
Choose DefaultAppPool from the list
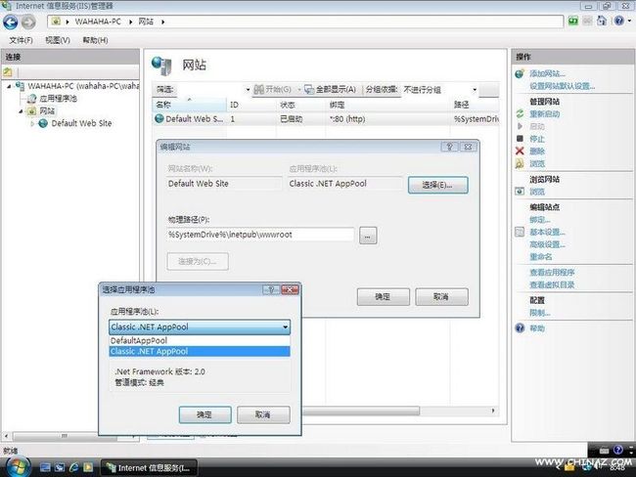point(200,341)
